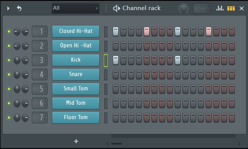Open the All channel filter dropdown
Image resolution: width=248 pixels, height=149 pixels.
76,8
